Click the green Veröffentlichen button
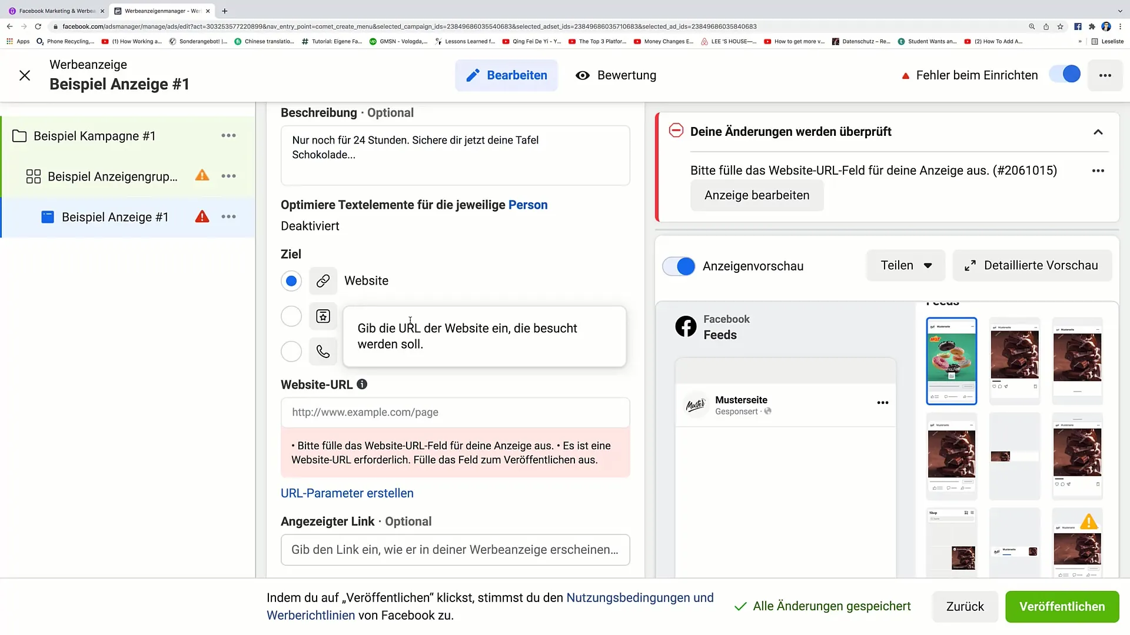 point(1062,607)
